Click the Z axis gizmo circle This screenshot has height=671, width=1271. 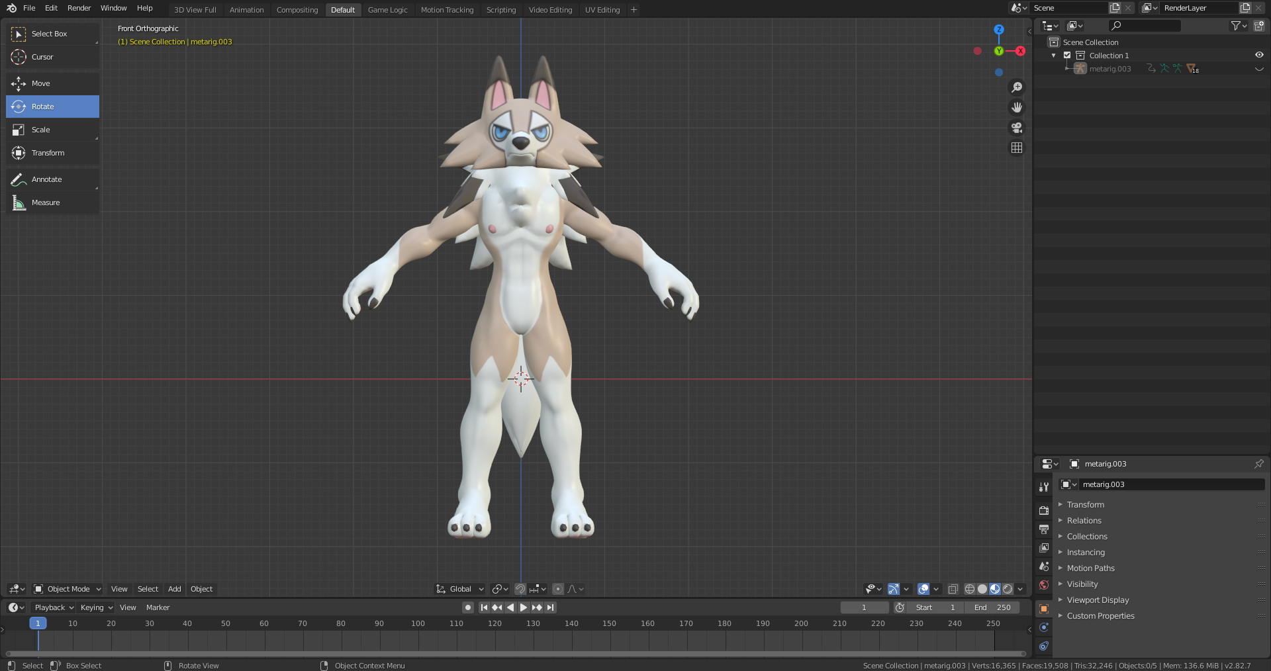click(999, 30)
